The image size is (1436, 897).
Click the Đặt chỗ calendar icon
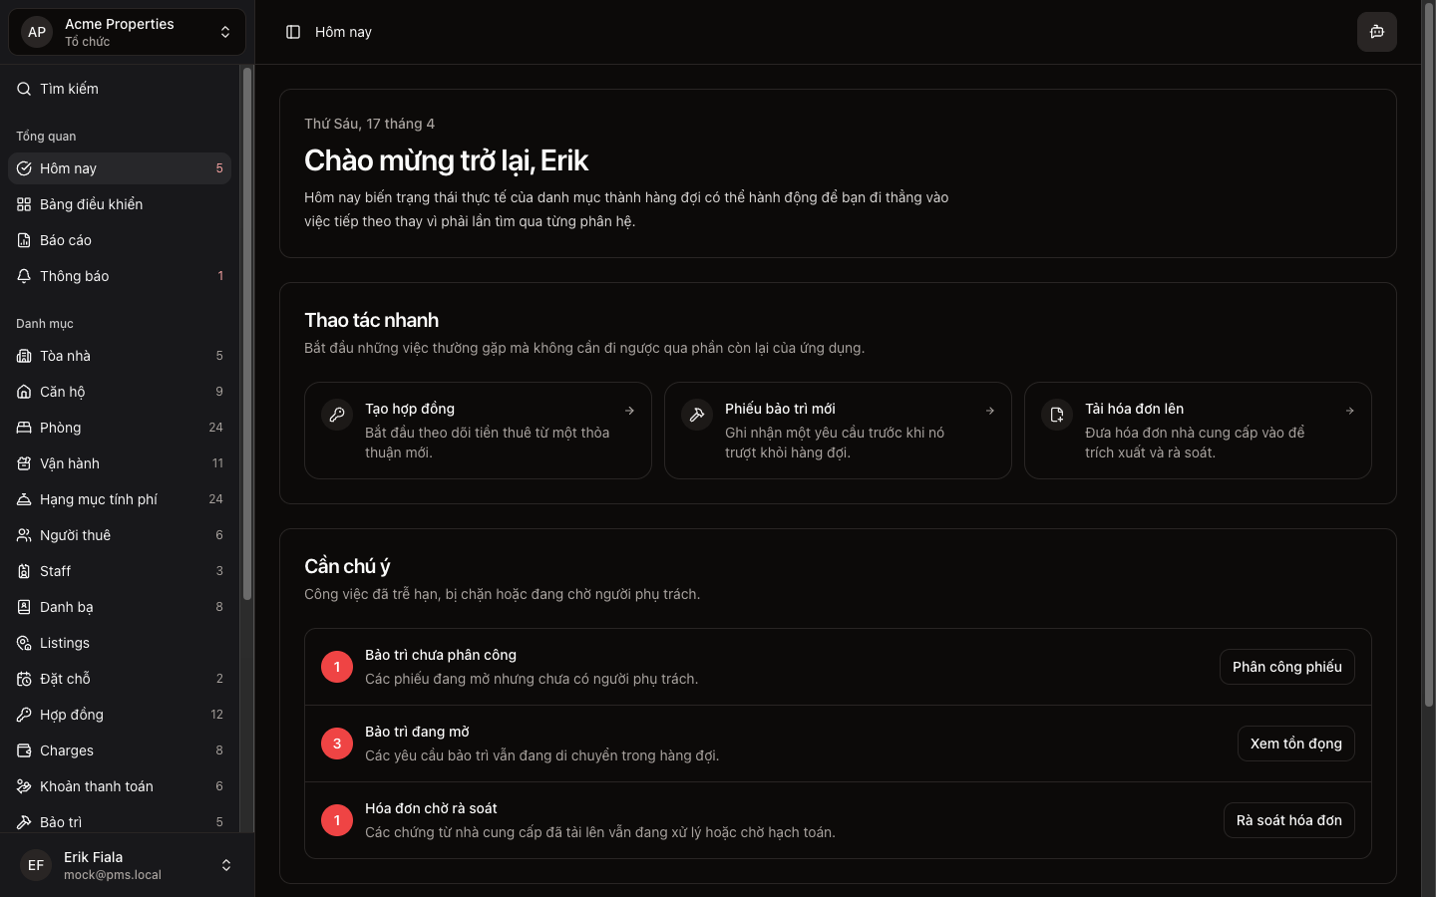tap(24, 679)
